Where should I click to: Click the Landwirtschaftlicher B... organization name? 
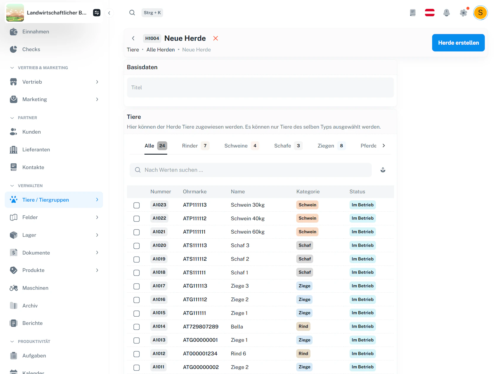(57, 13)
